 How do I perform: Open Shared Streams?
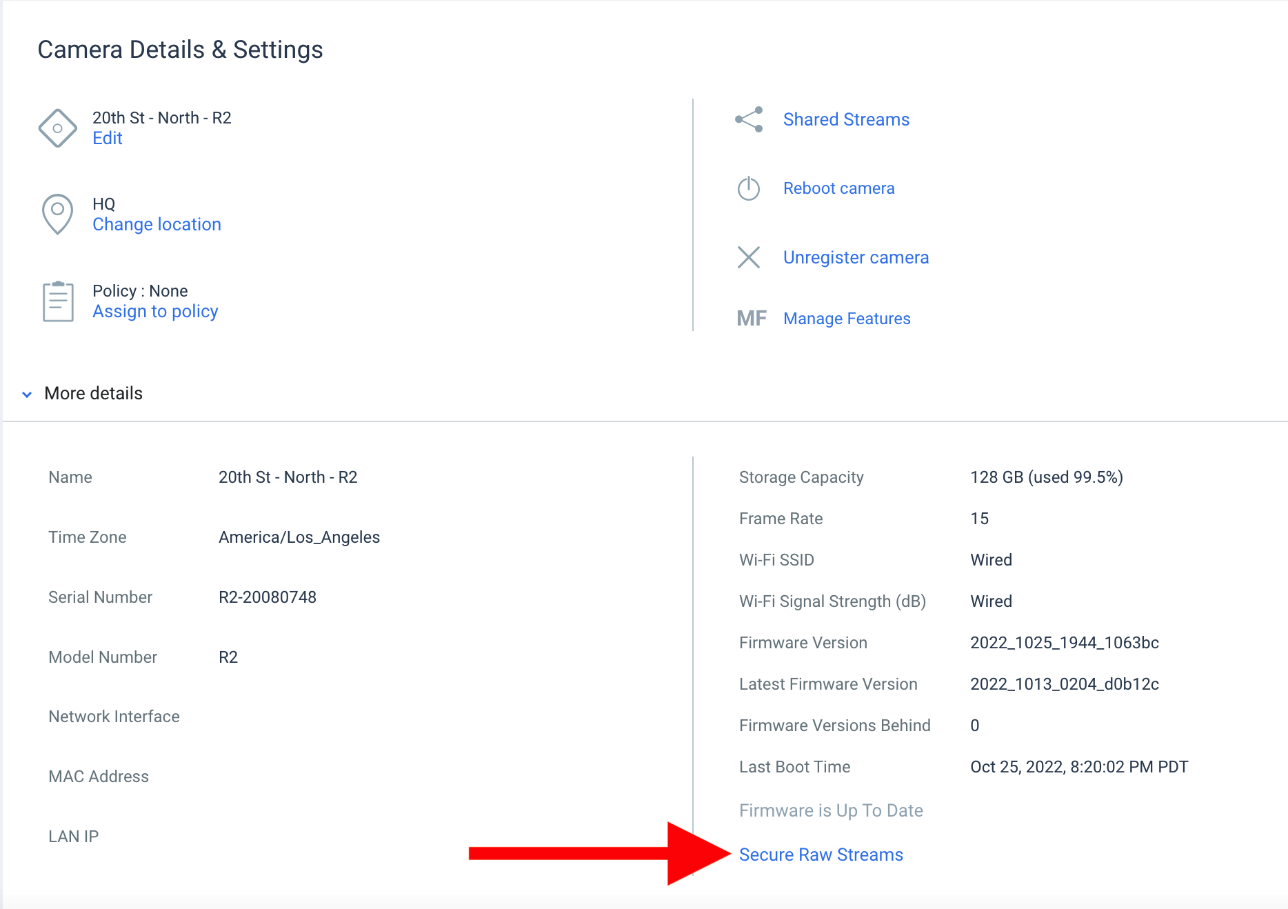pyautogui.click(x=846, y=119)
